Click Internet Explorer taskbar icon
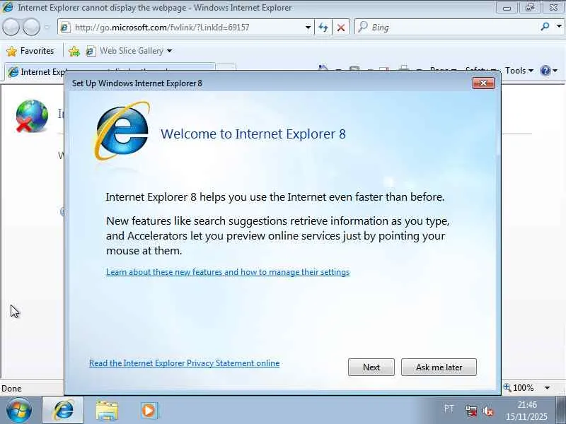This screenshot has width=566, height=424. [63, 411]
